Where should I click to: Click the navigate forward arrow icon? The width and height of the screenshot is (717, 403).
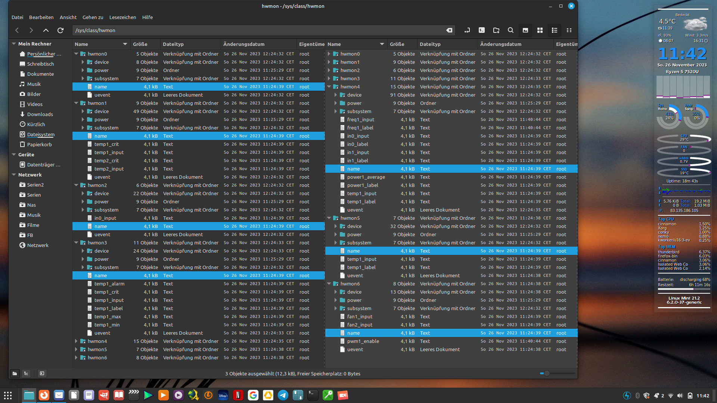click(x=31, y=30)
